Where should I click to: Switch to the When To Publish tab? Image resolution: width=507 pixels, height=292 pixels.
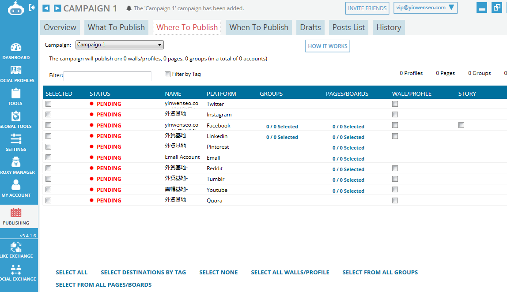tap(258, 27)
